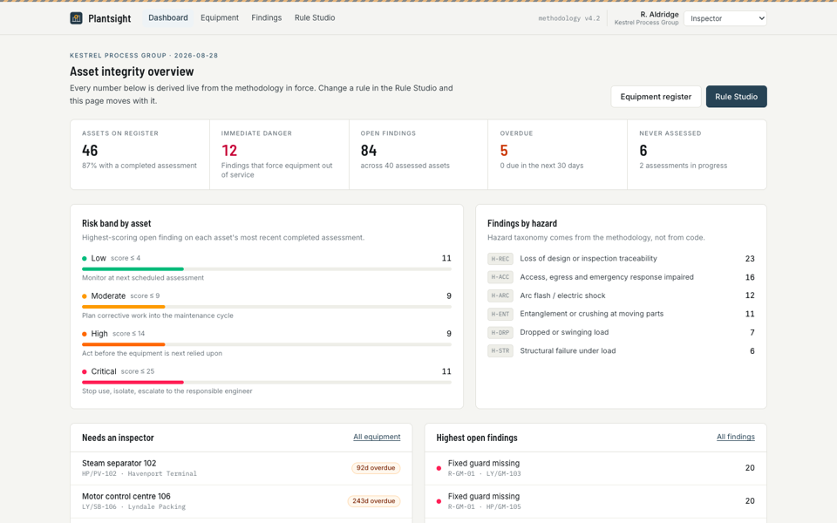Click the H-REC hazard tag
Viewport: 837px width, 523px height.
point(500,259)
